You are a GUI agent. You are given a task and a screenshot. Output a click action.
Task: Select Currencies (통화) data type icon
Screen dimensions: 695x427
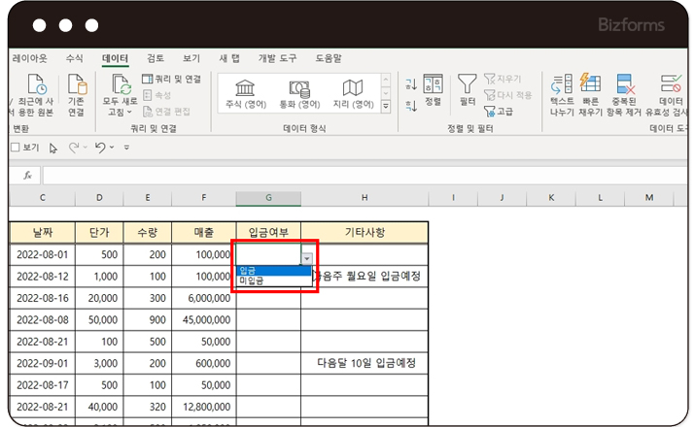[x=299, y=93]
